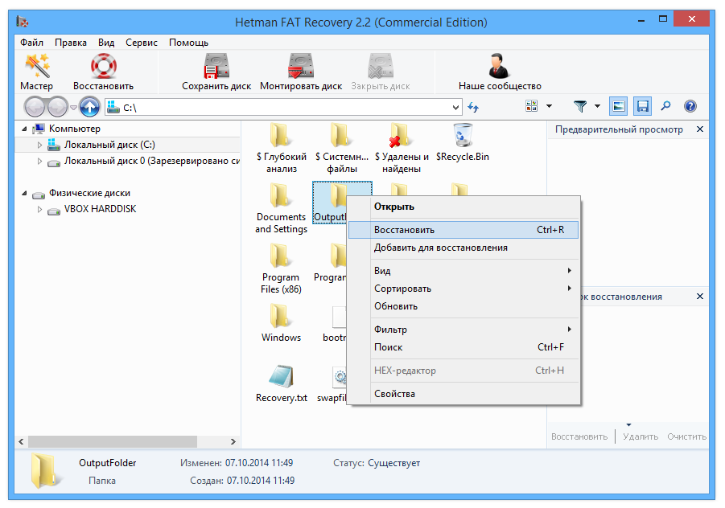Close the recovery list panel
Screen dimensions: 725x508
point(699,296)
